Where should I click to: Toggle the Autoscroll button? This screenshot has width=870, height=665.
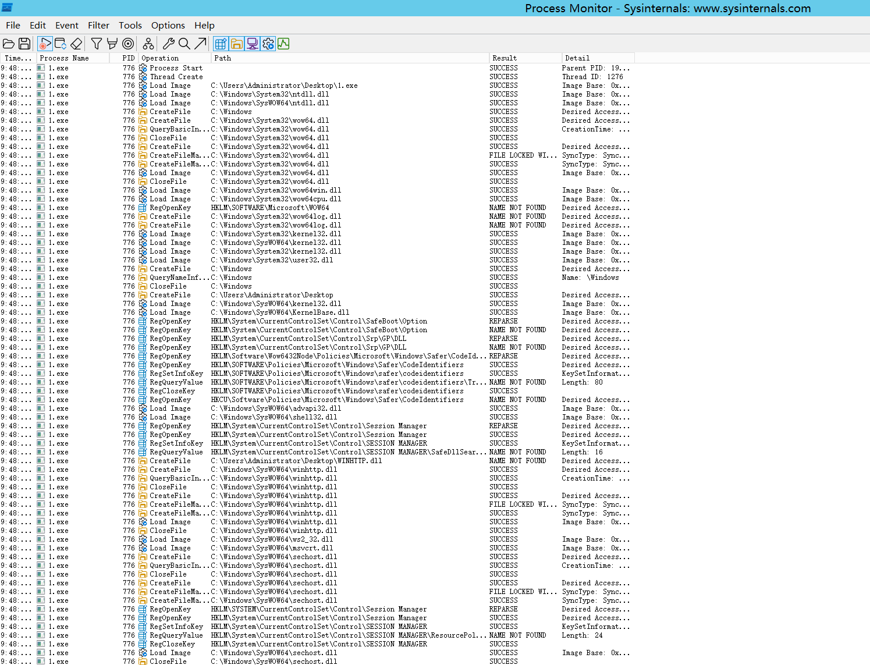click(61, 44)
